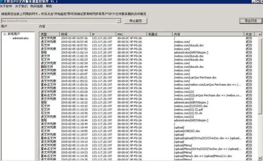Select the 登陆 entry at 11:18:44

point(44,120)
